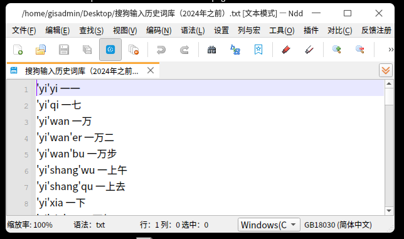Click the Zoom In magnifier icon

click(336, 50)
